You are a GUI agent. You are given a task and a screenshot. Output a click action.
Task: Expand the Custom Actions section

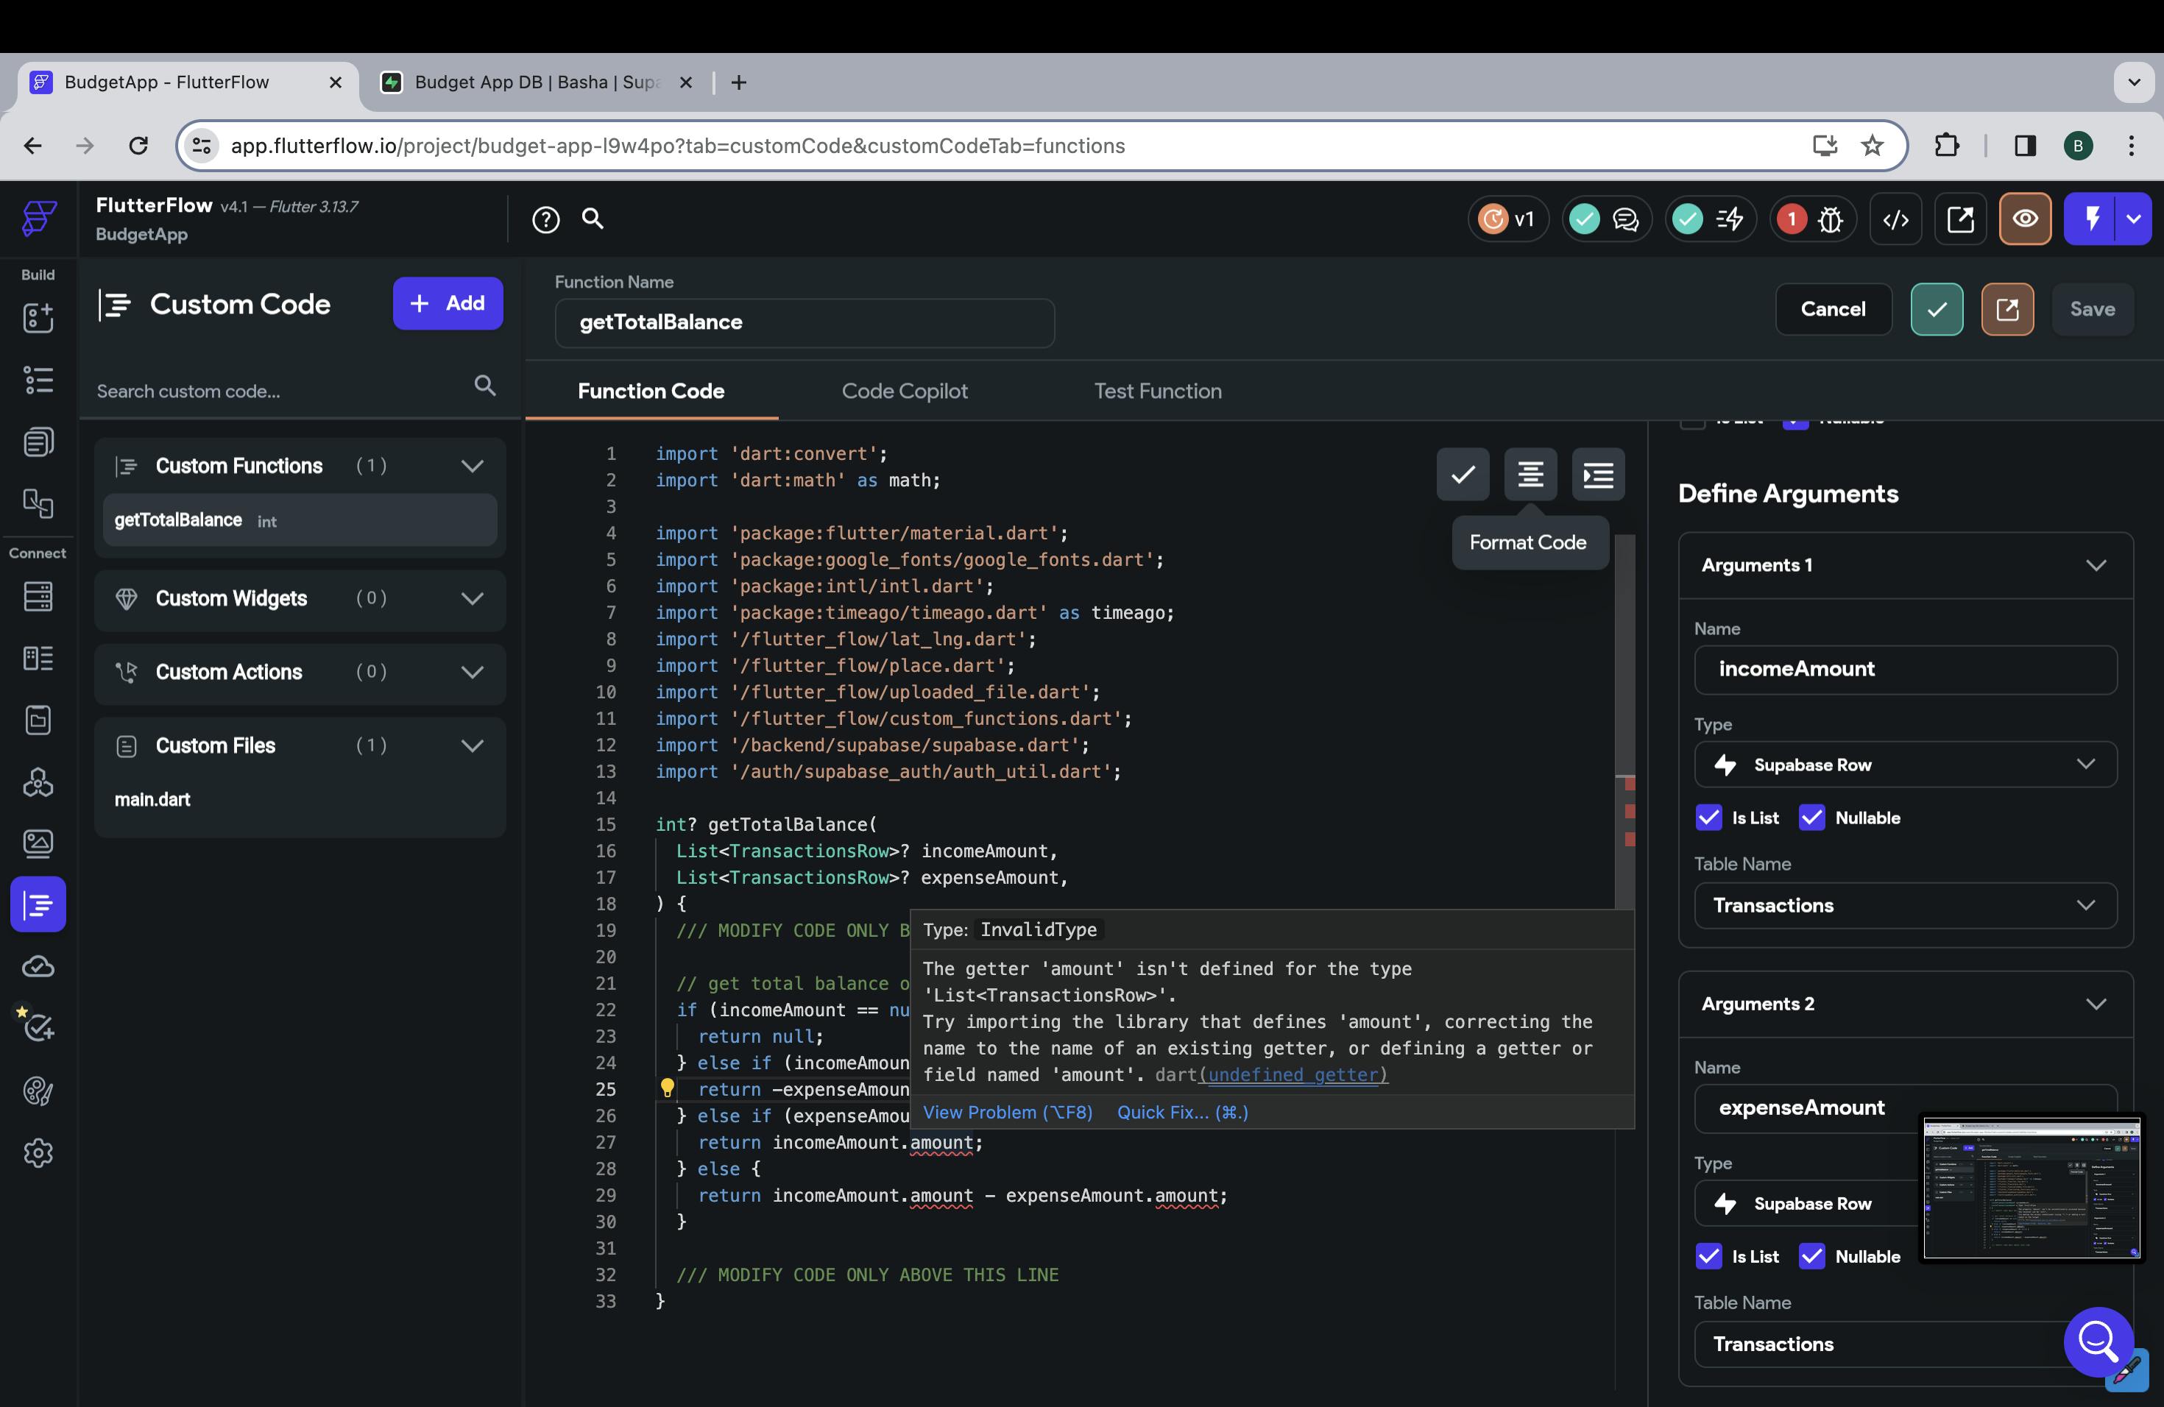tap(472, 672)
